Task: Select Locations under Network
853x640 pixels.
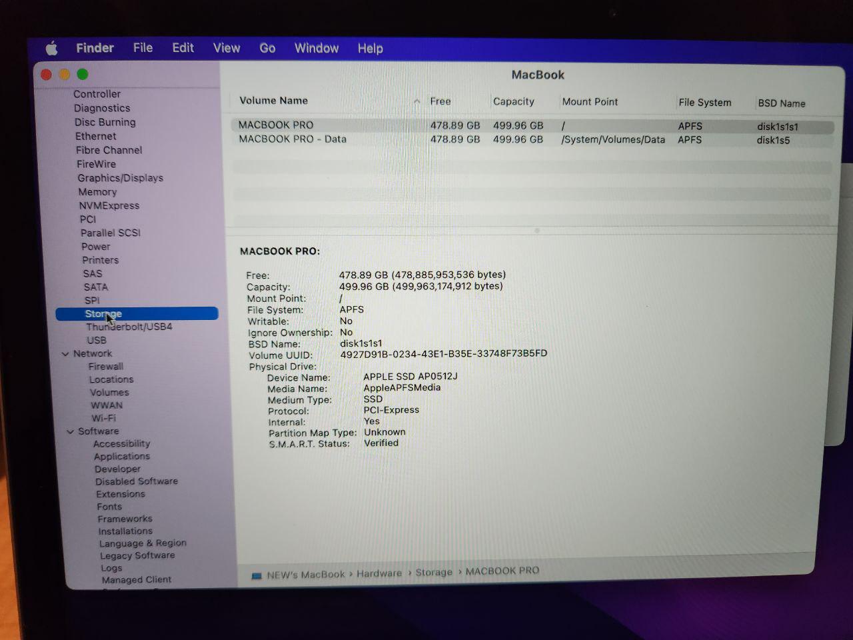Action: click(x=111, y=380)
